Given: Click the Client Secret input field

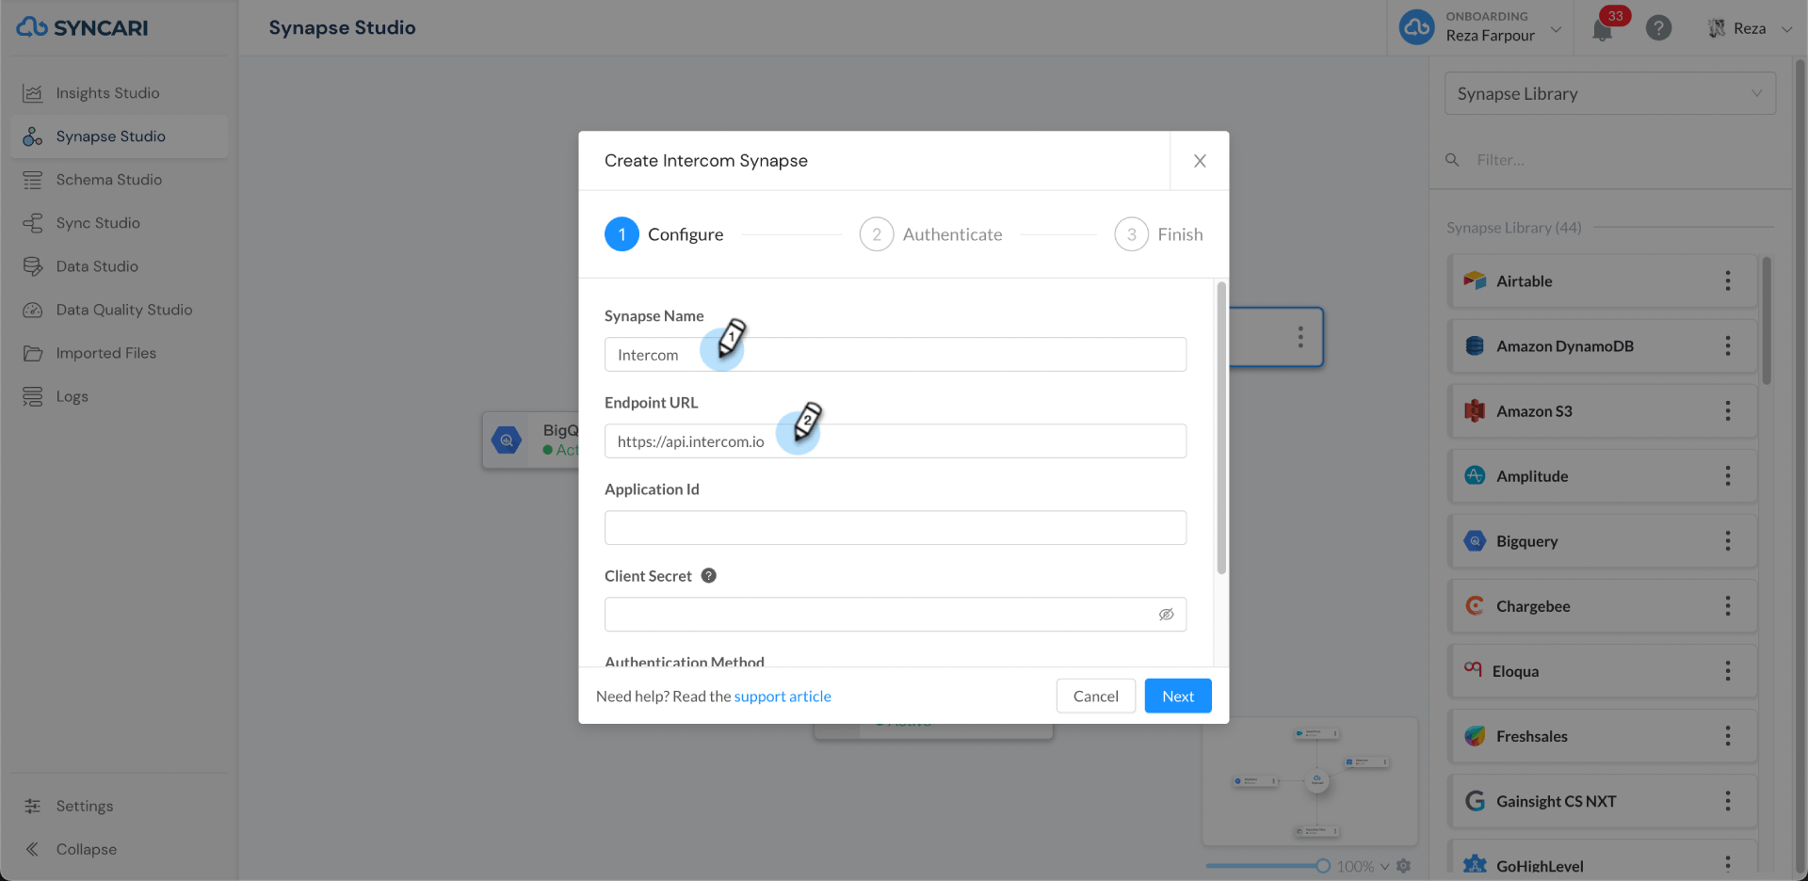Looking at the screenshot, I should tap(896, 615).
